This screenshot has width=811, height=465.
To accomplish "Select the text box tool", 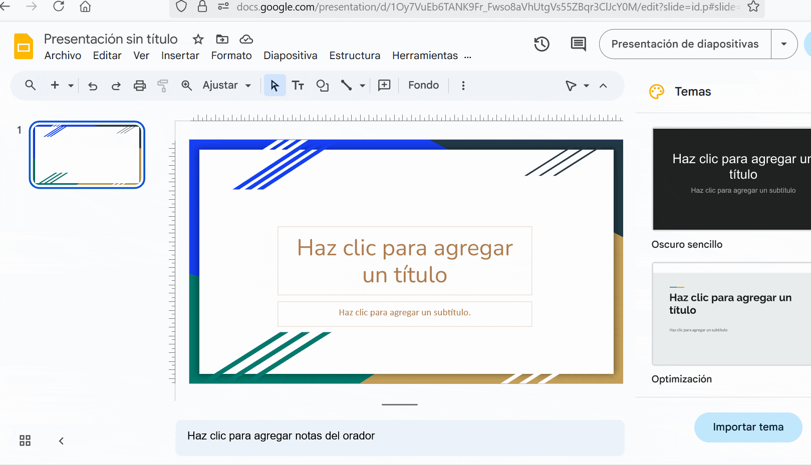I will click(298, 86).
